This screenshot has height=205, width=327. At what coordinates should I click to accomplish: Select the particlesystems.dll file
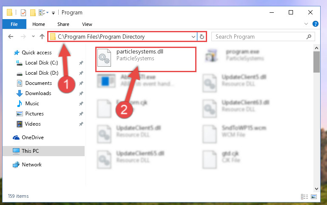pyautogui.click(x=145, y=59)
